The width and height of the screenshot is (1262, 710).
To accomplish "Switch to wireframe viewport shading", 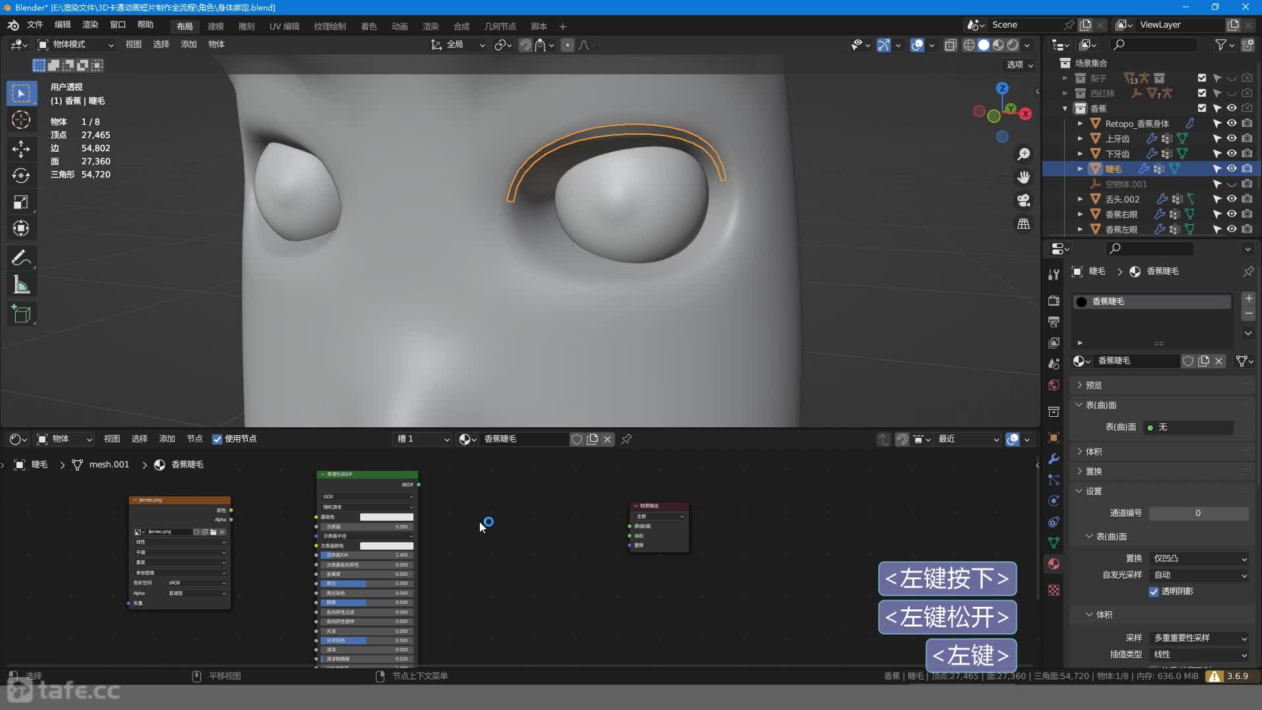I will coord(969,45).
